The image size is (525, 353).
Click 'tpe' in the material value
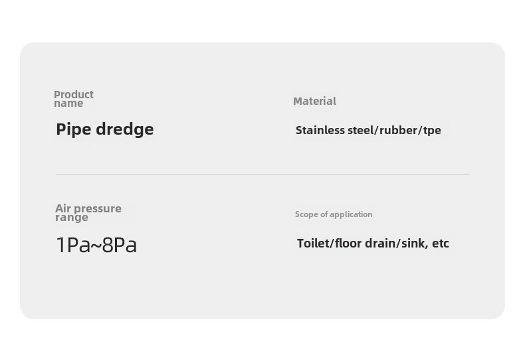tap(432, 131)
